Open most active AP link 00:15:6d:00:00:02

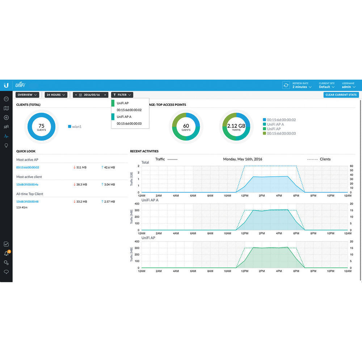tap(28, 168)
